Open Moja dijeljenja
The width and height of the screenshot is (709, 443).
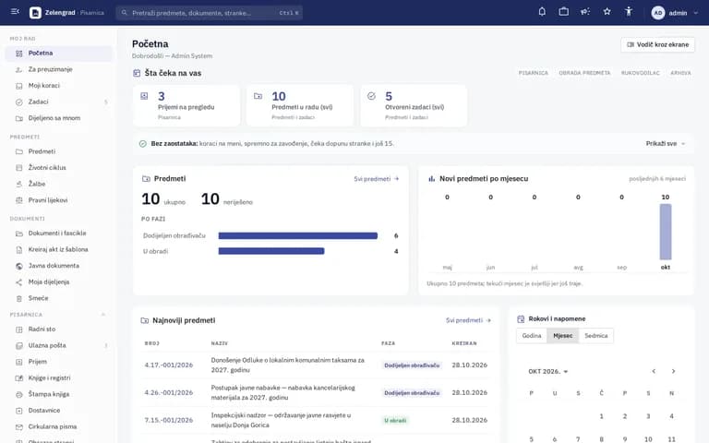click(x=59, y=282)
